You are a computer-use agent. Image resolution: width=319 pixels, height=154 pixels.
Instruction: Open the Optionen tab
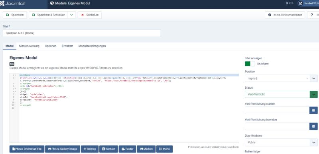click(51, 46)
